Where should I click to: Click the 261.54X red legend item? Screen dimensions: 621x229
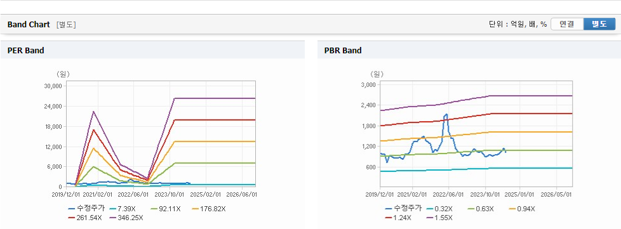coord(84,218)
